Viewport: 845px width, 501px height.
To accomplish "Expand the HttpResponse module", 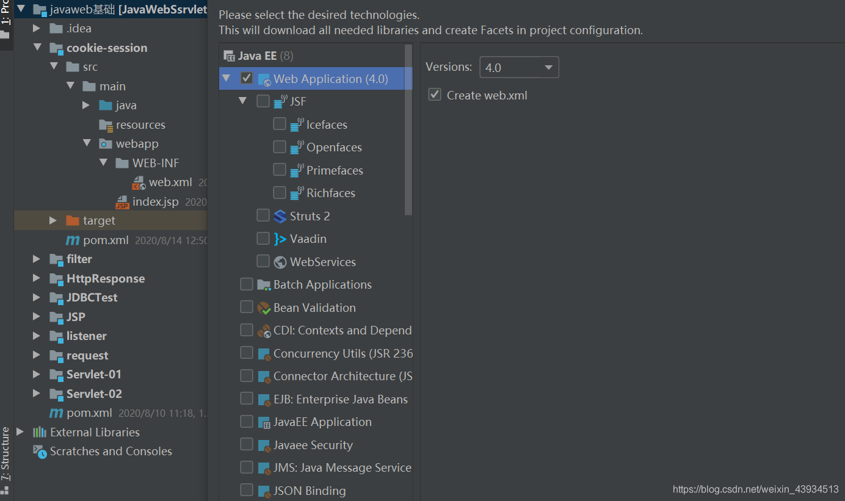I will point(37,278).
